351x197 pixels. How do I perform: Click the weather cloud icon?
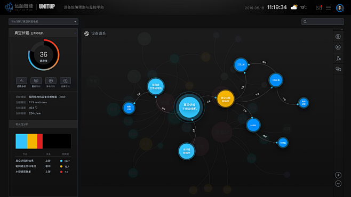click(294, 7)
